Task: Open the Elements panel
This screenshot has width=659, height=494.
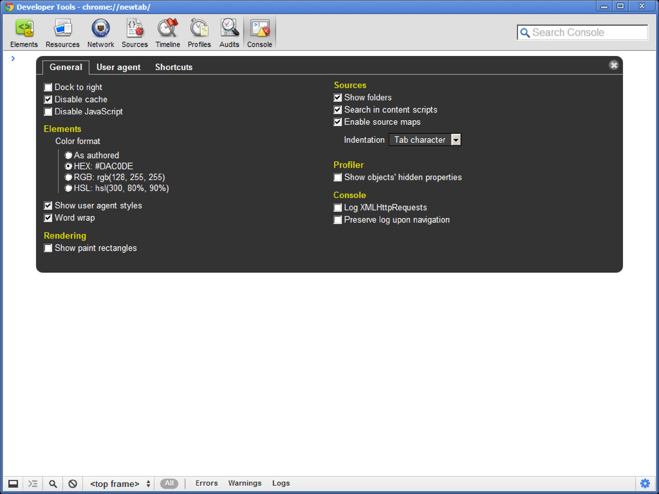Action: click(x=24, y=33)
